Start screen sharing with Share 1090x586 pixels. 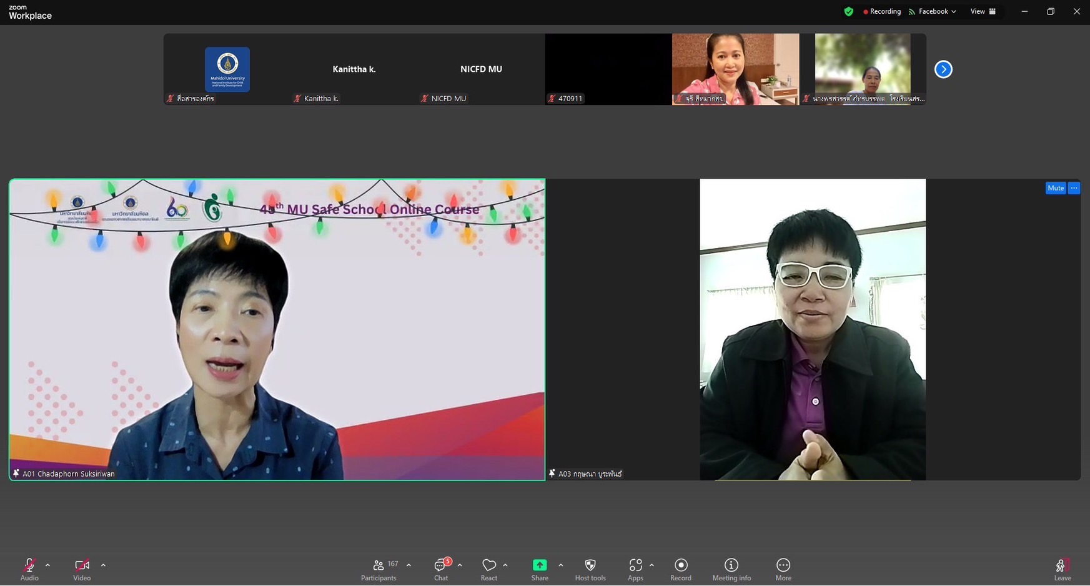539,569
